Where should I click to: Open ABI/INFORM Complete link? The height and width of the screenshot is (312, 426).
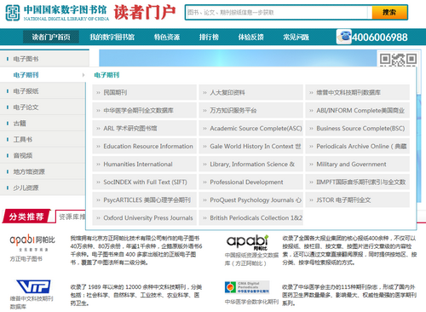[357, 110]
